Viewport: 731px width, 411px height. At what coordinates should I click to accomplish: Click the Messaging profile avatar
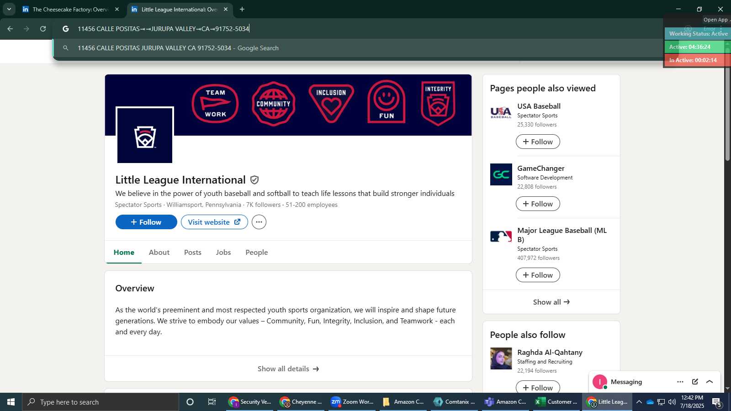tap(599, 382)
